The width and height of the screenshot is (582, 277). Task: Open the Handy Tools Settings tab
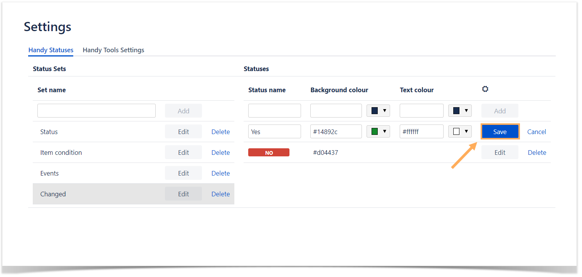[113, 50]
